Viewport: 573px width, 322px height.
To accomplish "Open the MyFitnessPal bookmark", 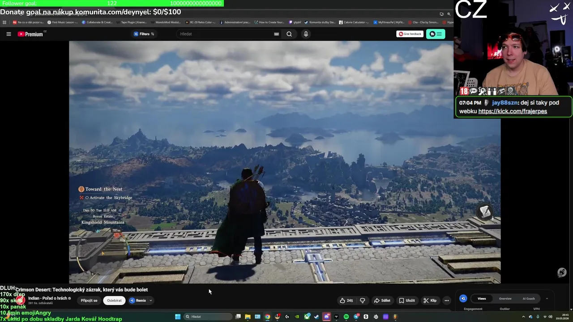I will pos(389,22).
